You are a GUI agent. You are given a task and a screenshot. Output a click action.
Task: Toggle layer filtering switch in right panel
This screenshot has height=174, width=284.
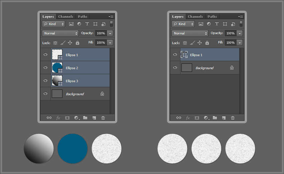241,24
